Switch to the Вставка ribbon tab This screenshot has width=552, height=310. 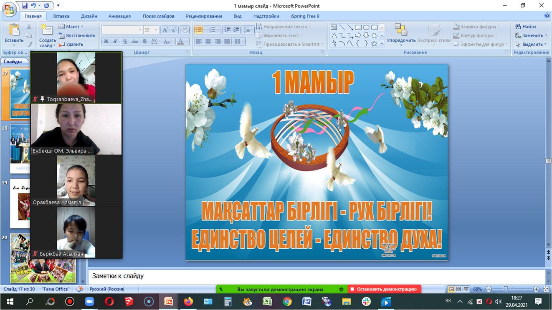pyautogui.click(x=61, y=16)
